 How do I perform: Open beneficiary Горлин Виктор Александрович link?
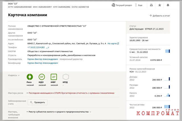43,63
